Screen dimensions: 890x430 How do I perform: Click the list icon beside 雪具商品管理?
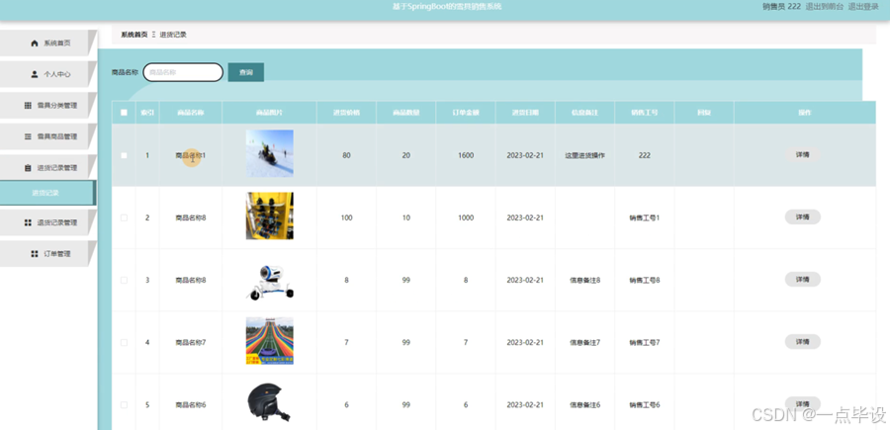tap(28, 136)
